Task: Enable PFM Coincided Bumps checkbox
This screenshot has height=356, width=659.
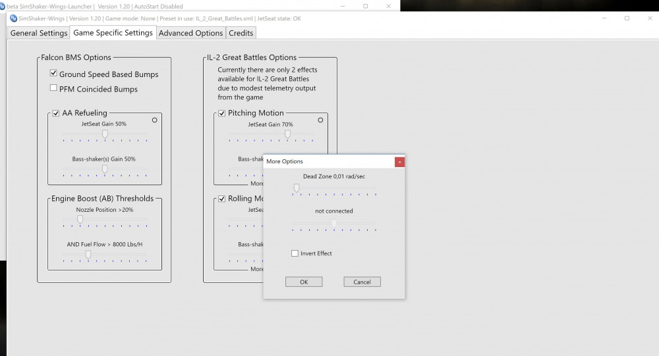Action: (x=53, y=88)
